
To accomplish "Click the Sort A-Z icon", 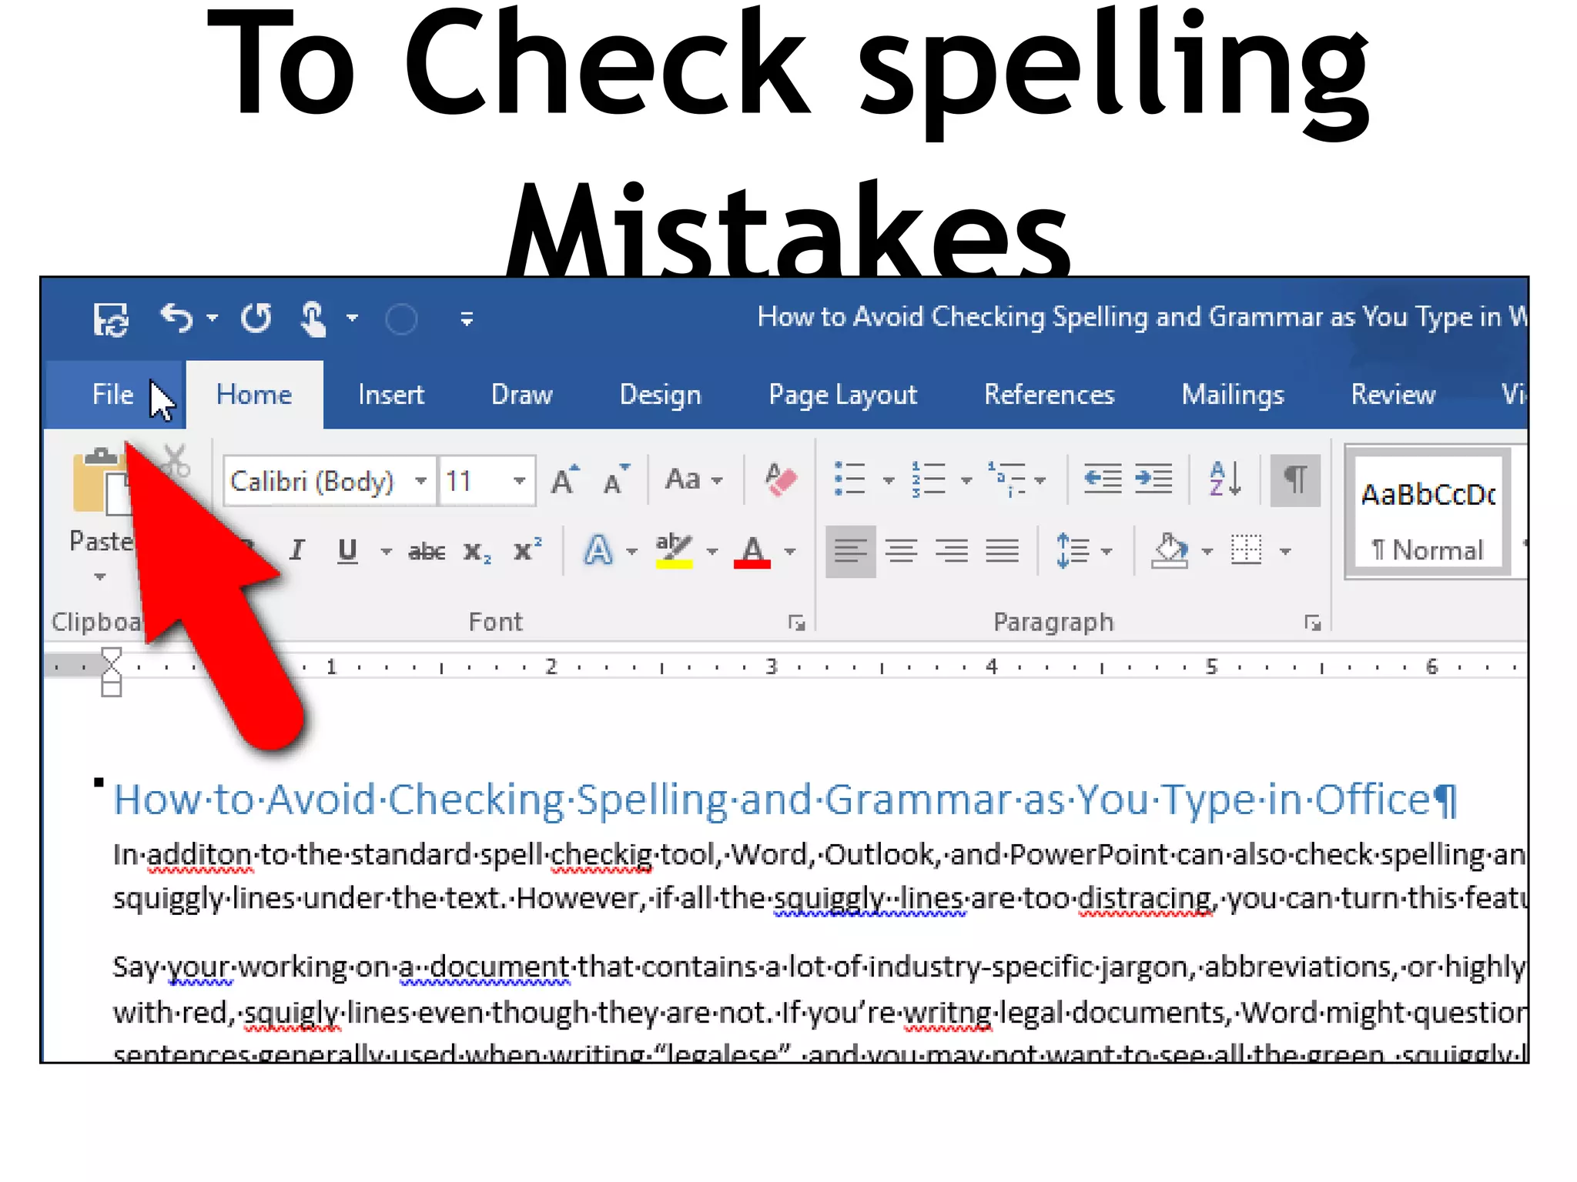I will [x=1225, y=479].
